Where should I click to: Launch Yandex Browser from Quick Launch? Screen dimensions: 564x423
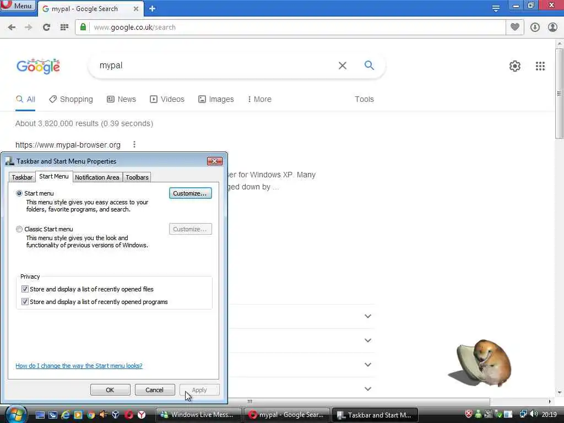142,415
